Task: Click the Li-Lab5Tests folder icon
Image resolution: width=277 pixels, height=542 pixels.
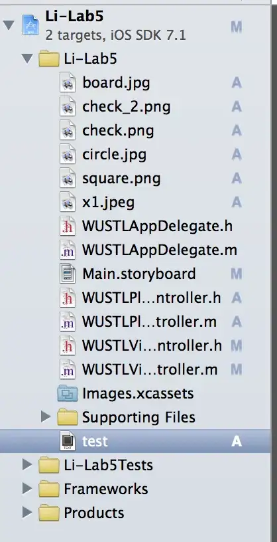Action: click(x=48, y=465)
